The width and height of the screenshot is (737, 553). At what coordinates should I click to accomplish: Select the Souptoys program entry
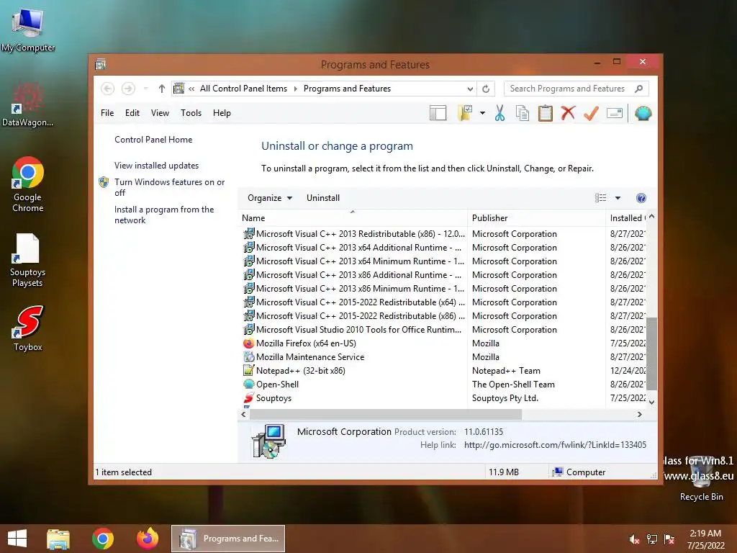273,397
